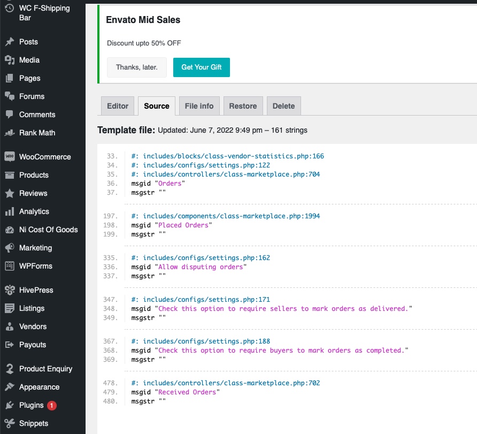477x434 pixels.
Task: Click the Get Your Gift button
Action: (202, 67)
